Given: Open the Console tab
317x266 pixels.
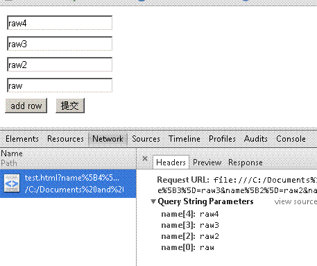Looking at the screenshot, I should 291,139.
